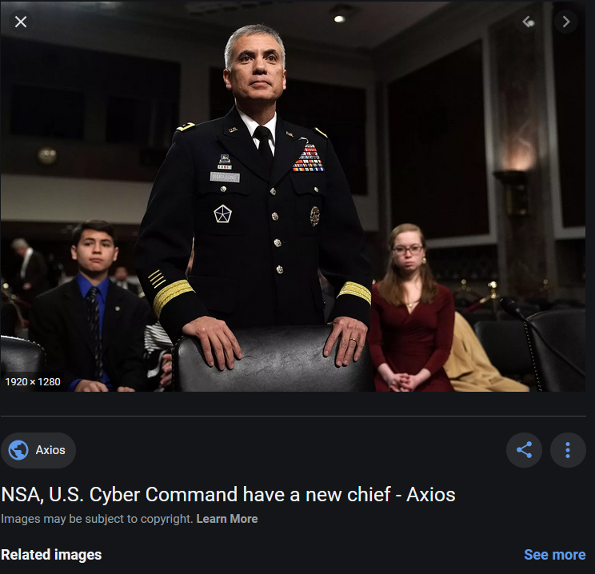Share this image result

coord(524,450)
